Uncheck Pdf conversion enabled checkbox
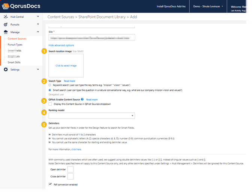Image resolution: width=252 pixels, height=194 pixels. 51,184
